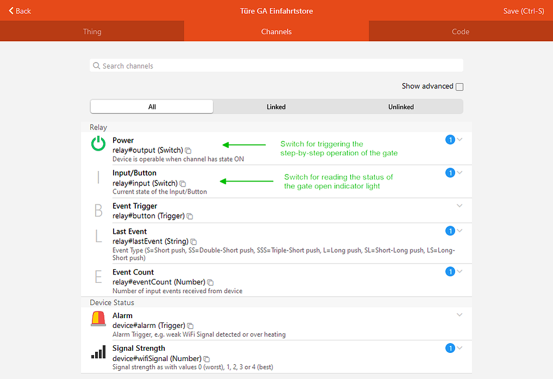Expand the Input/Button channel chevron
This screenshot has height=379, width=553.
(459, 172)
